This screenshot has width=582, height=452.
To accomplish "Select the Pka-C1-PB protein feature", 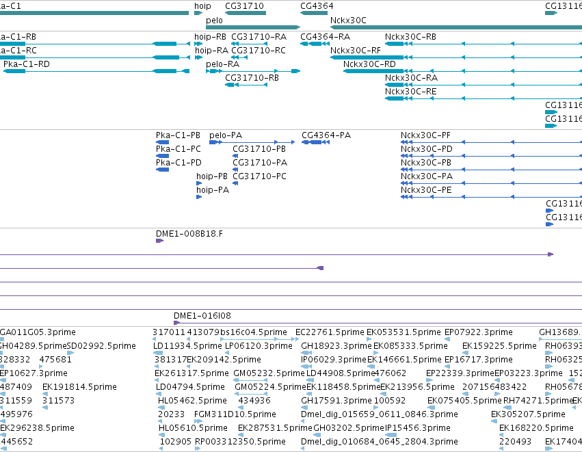I will (x=163, y=142).
